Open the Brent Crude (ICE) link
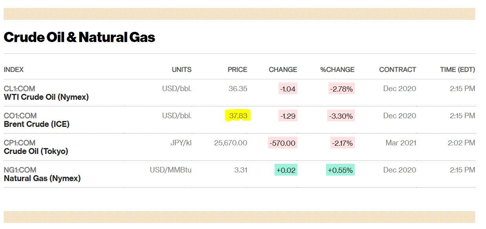The height and width of the screenshot is (229, 486). [x=37, y=124]
